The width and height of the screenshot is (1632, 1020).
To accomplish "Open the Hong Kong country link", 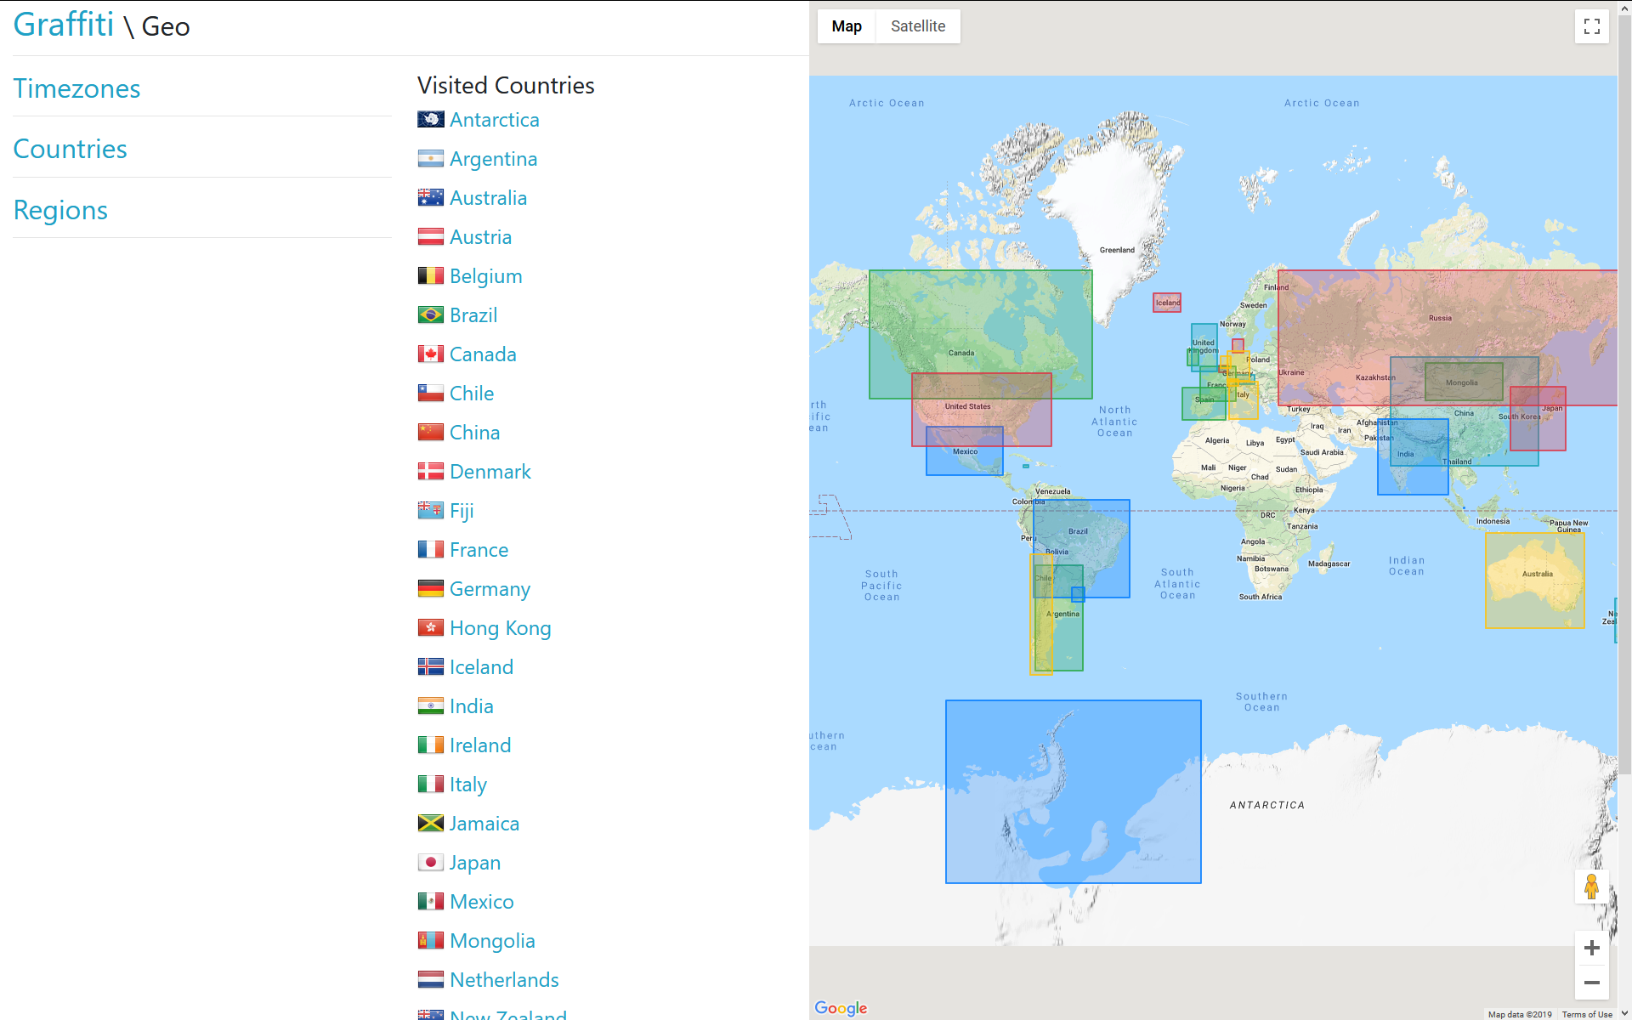I will (x=500, y=628).
